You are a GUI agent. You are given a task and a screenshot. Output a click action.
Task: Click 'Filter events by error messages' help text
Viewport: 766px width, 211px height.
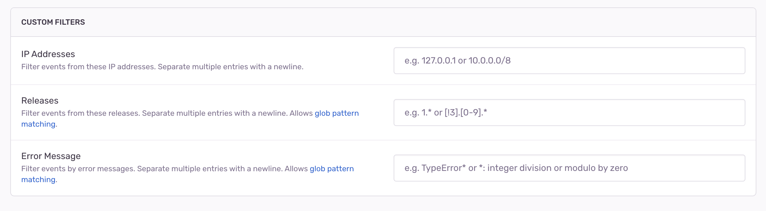point(78,169)
